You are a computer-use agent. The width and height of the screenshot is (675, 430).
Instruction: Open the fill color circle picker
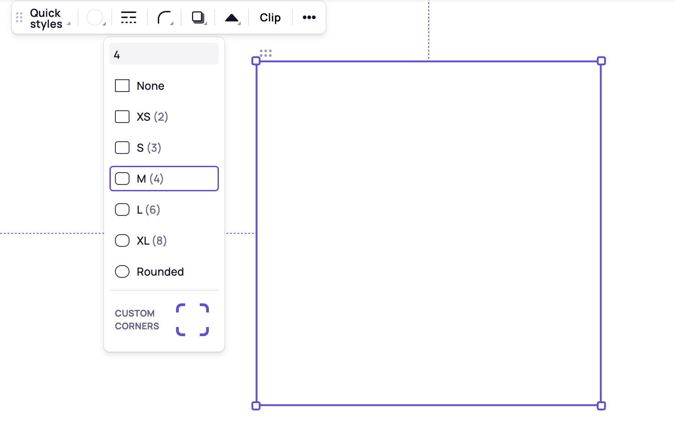tap(96, 18)
